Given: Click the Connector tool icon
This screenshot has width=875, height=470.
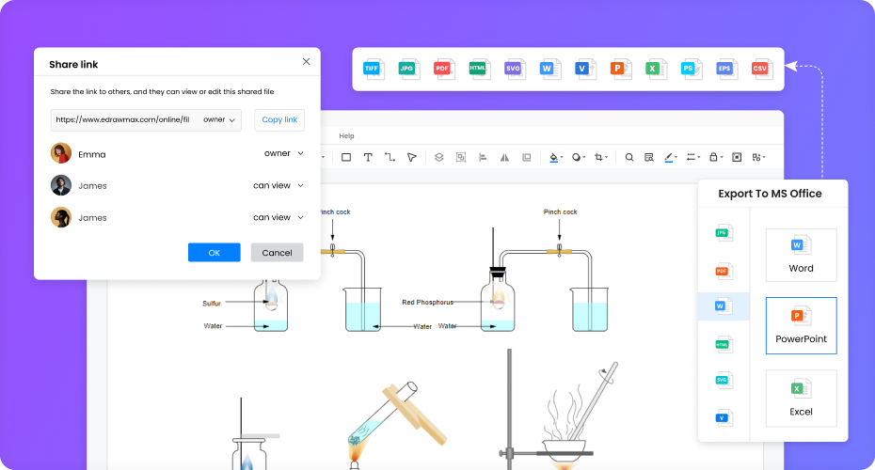Looking at the screenshot, I should 390,157.
